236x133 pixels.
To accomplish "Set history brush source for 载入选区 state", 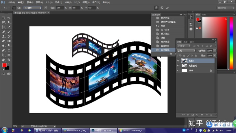I will pos(153,34).
